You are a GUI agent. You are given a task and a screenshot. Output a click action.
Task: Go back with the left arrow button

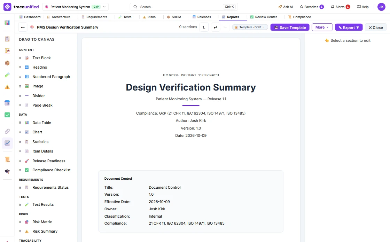[x=23, y=28]
